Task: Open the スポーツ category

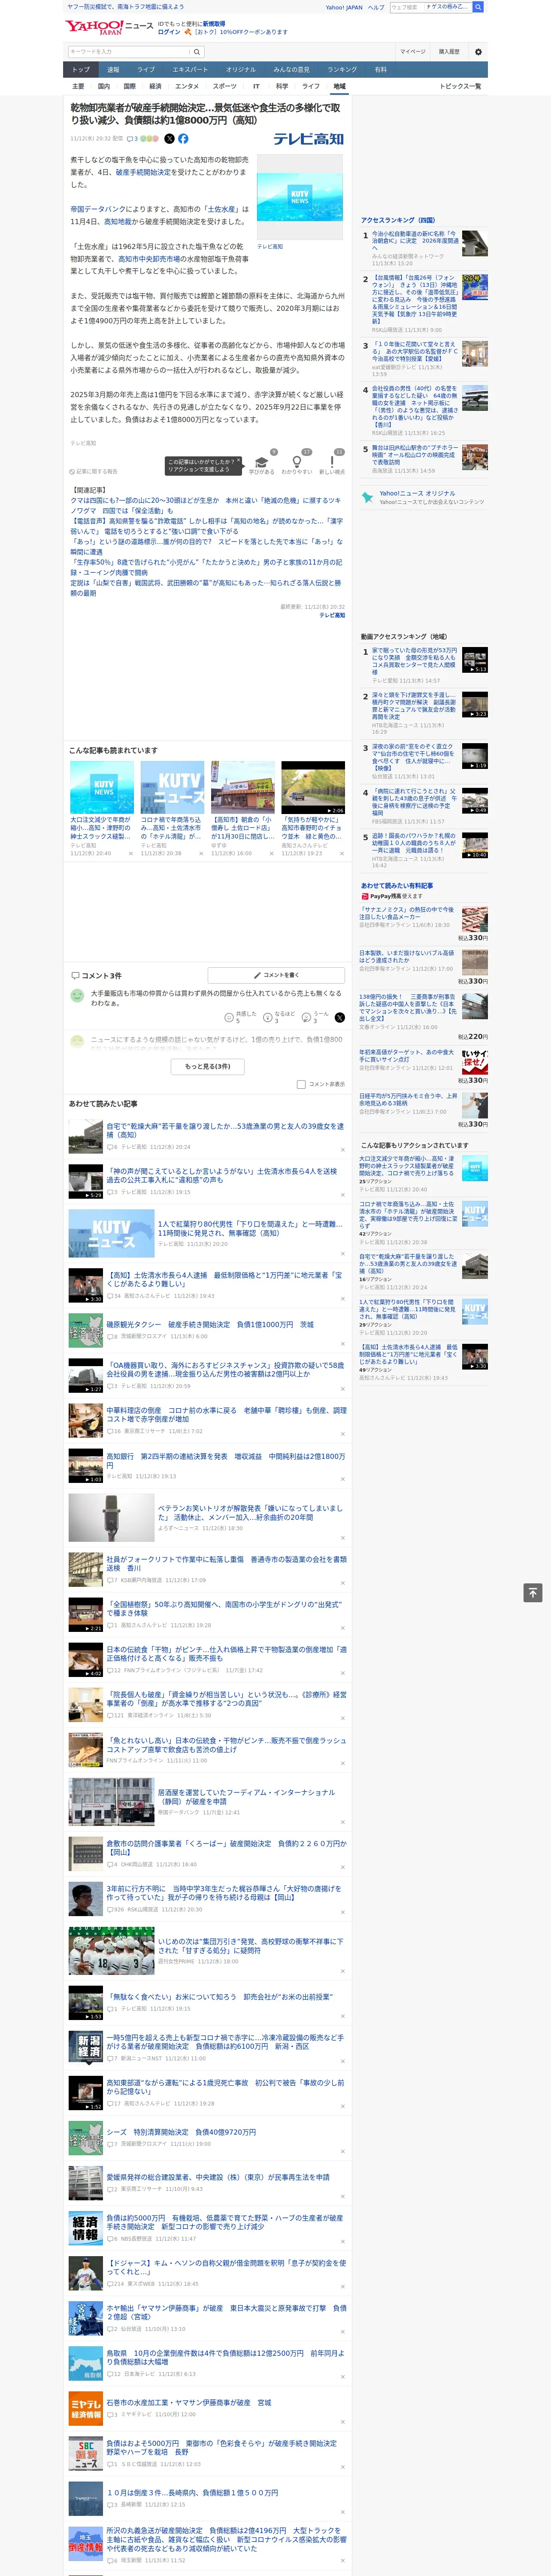Action: [225, 86]
